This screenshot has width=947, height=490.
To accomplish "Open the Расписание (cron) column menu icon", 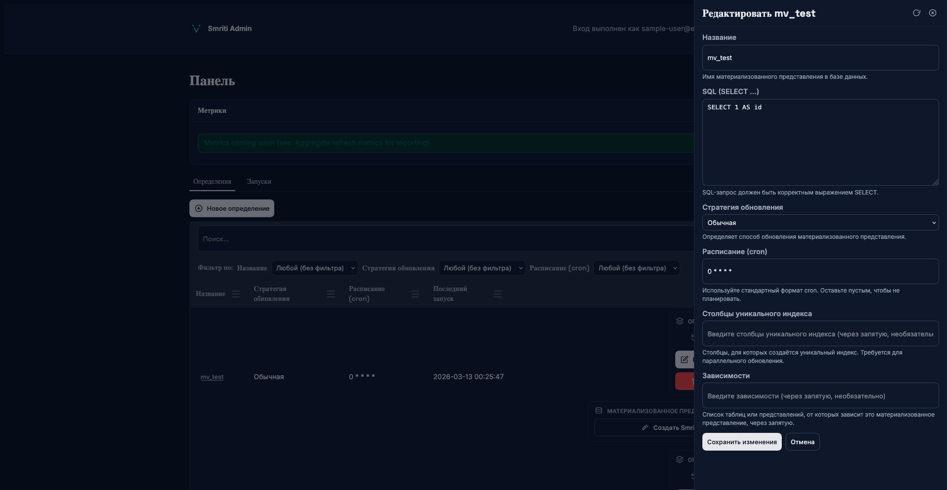I will pyautogui.click(x=415, y=294).
